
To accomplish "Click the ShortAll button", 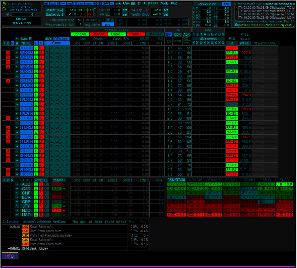I will [98, 34].
